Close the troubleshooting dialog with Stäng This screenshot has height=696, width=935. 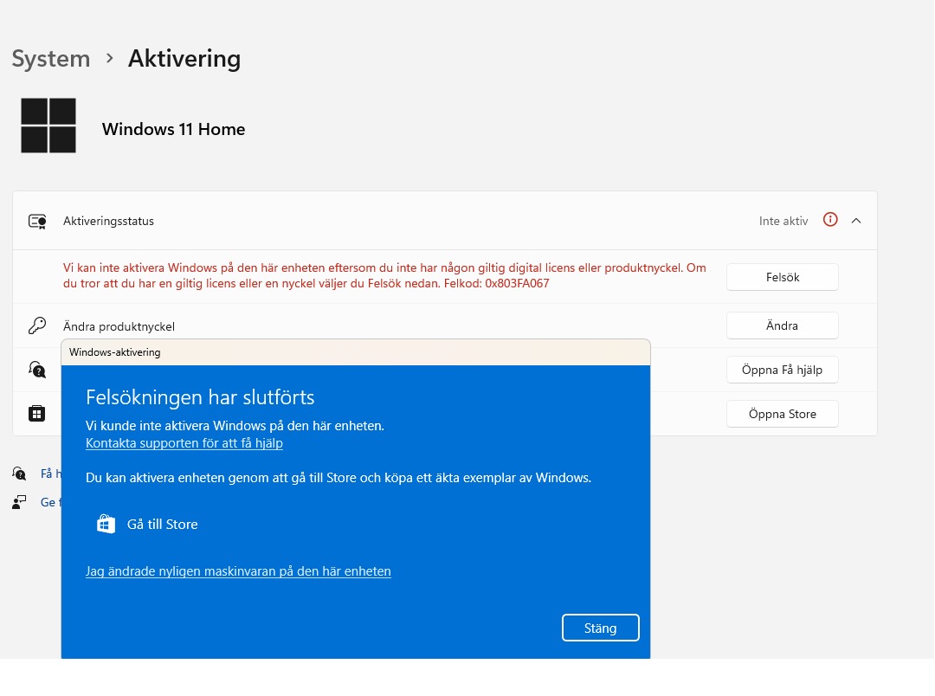(x=601, y=628)
